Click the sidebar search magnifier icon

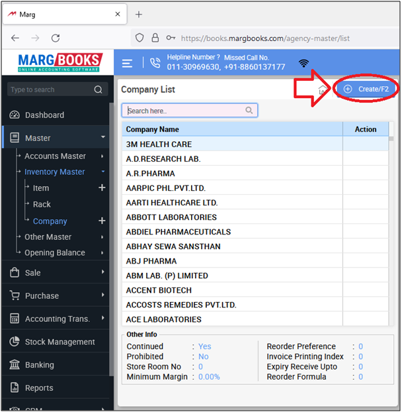(x=98, y=89)
